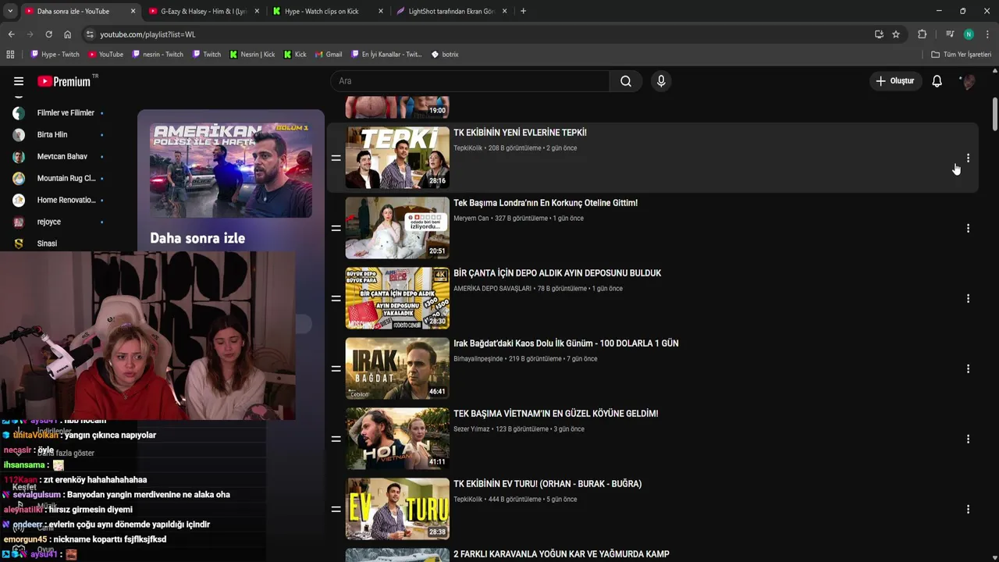This screenshot has height=562, width=999.
Task: Open 2 FARKLI KARAVANLA kamp video title
Action: tap(561, 554)
